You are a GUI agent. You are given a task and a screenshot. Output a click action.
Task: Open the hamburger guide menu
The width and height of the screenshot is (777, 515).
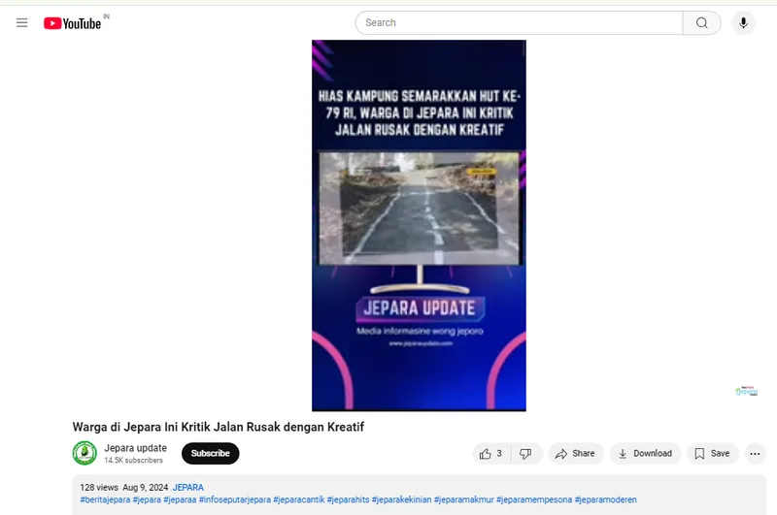click(x=21, y=22)
